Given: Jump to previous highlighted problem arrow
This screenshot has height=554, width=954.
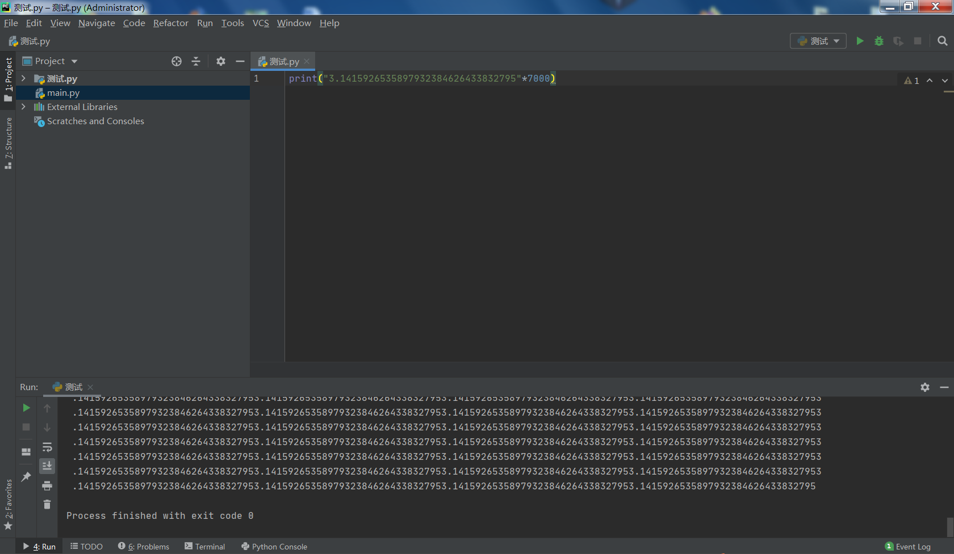Looking at the screenshot, I should click(x=930, y=81).
